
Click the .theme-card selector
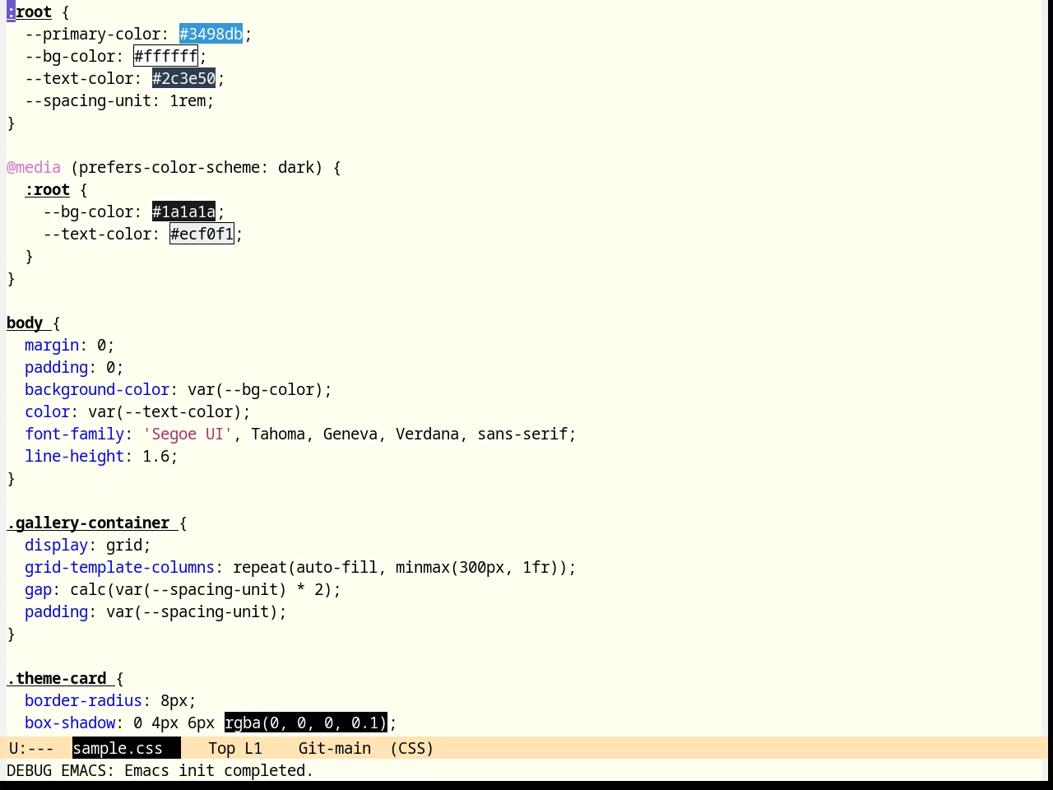57,678
